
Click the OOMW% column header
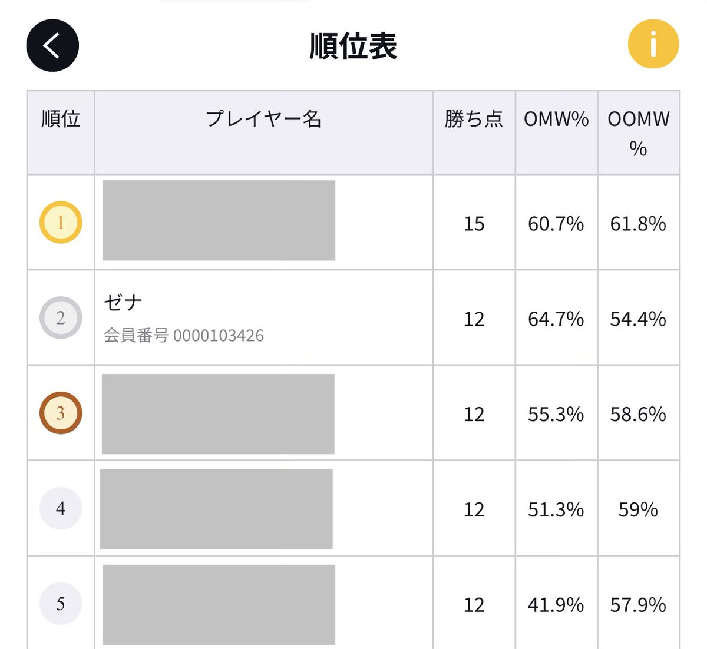click(639, 133)
